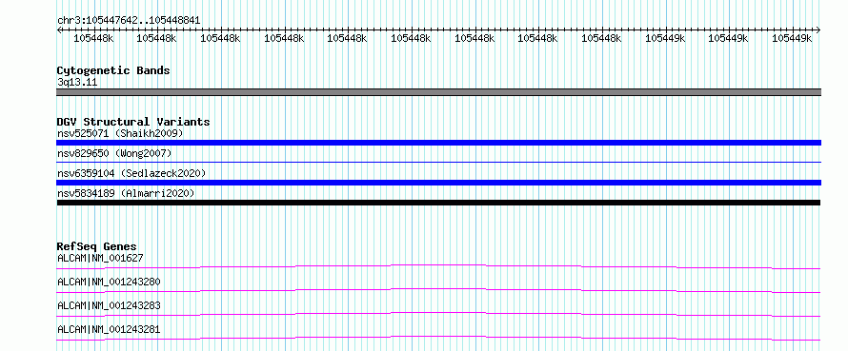
Task: Click the black bar for nsv5834189
Action: [x=438, y=203]
